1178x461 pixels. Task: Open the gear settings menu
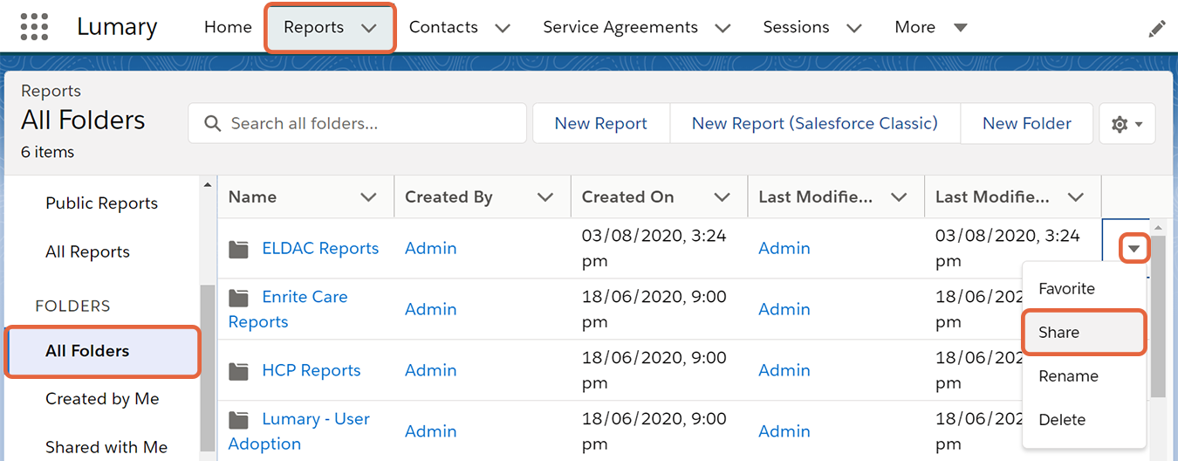pos(1127,124)
